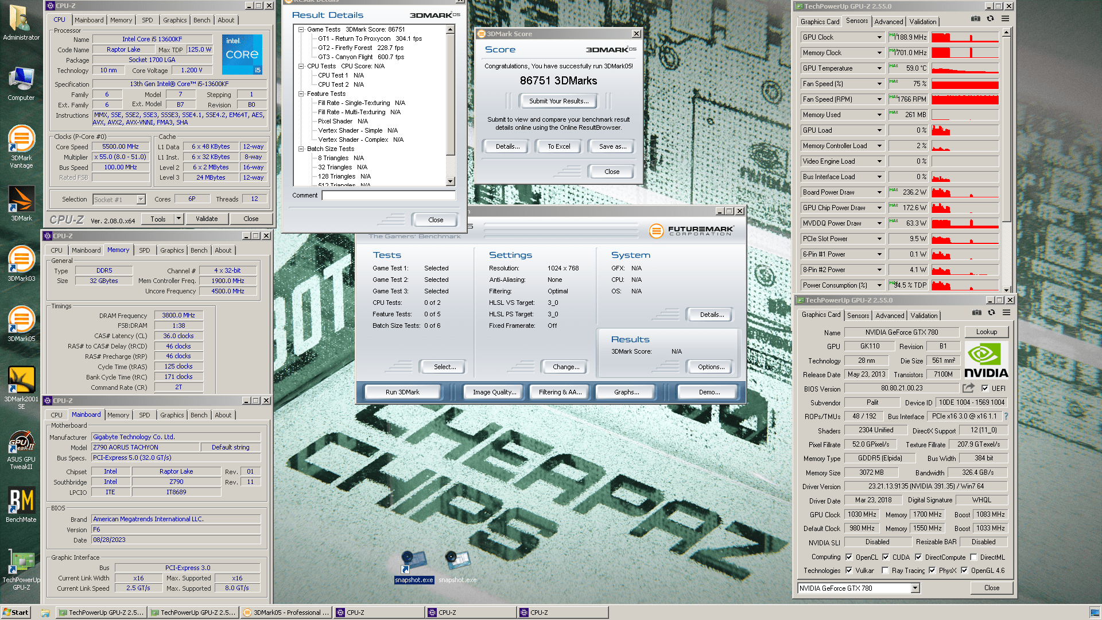Open hamburger menu in GPU-Z Sensors window
Screen dimensions: 1102x620
point(1006,19)
